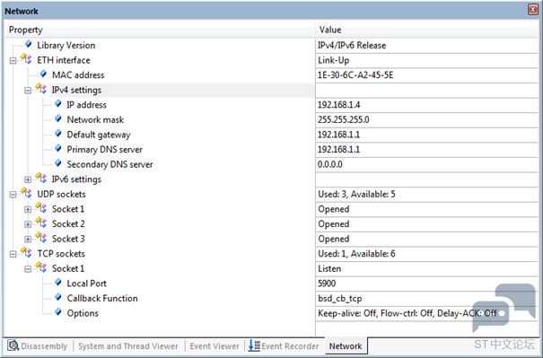
Task: Click the Link-Up status value
Action: (x=334, y=60)
